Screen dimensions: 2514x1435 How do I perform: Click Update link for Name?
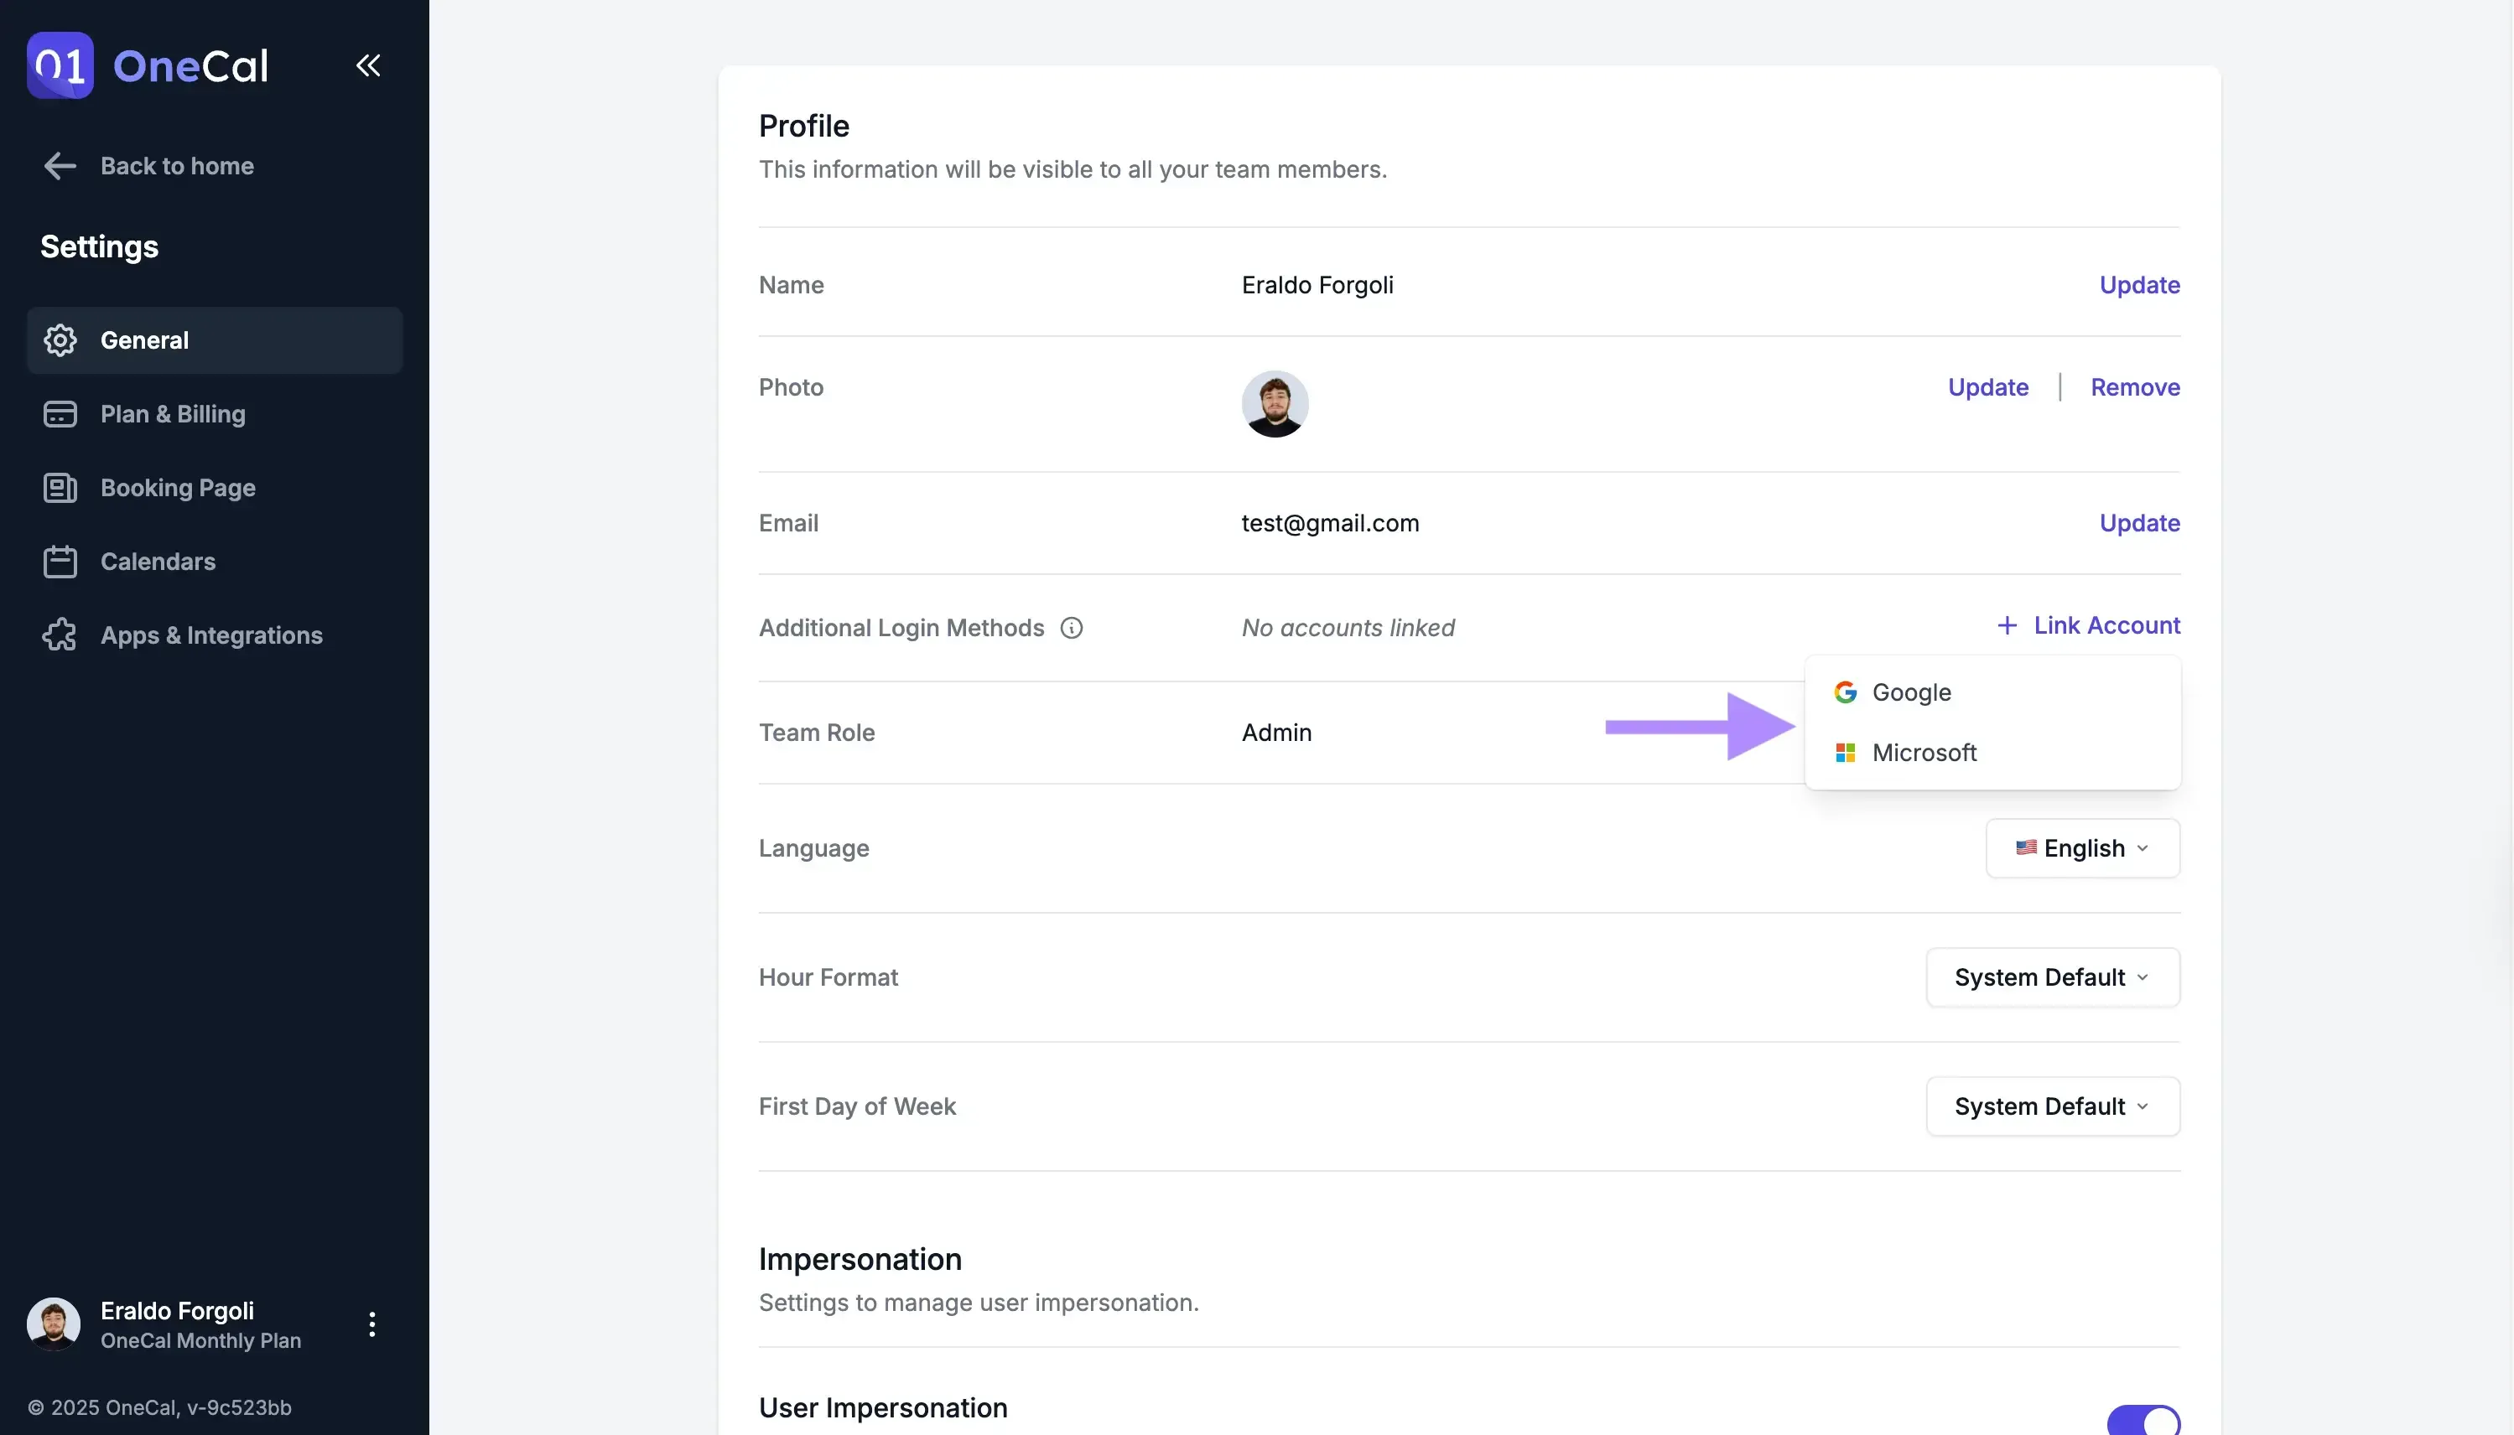click(2138, 285)
